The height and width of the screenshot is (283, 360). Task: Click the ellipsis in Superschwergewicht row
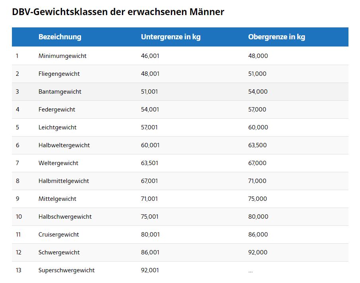click(x=250, y=272)
